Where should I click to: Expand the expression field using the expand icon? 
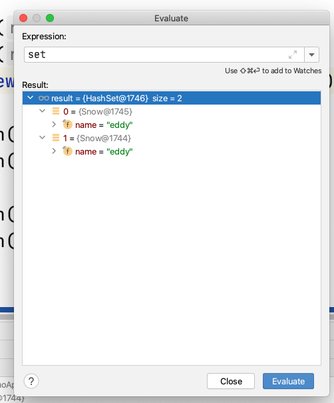coord(293,55)
